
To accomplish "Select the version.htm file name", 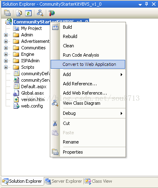I will click(33, 99).
